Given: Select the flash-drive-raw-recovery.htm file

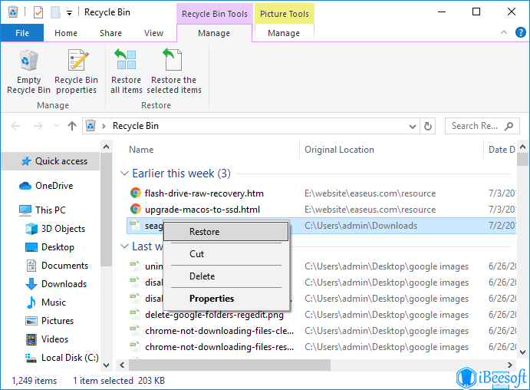Looking at the screenshot, I should click(x=204, y=193).
